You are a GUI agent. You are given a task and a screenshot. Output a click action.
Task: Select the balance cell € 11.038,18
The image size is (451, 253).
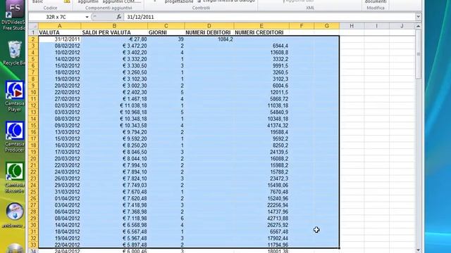click(114, 105)
